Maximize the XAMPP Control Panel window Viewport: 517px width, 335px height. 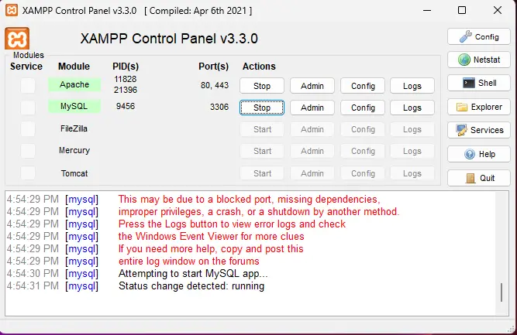462,10
